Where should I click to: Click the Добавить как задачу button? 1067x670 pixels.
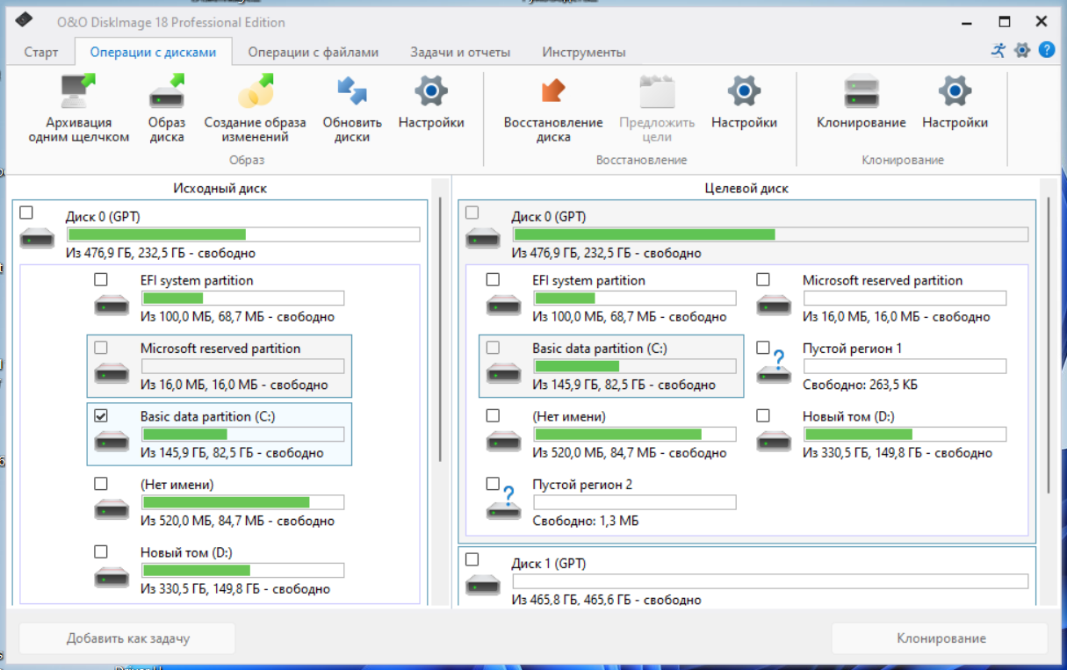(x=127, y=638)
